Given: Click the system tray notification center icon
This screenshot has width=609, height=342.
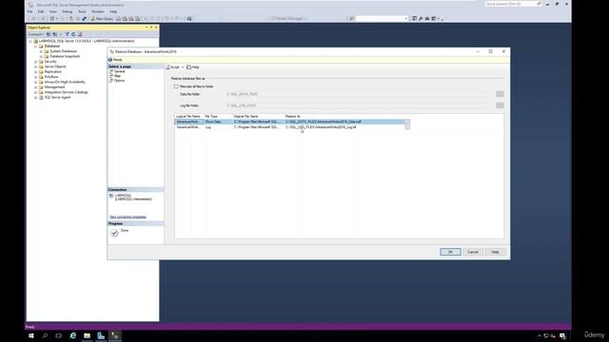Looking at the screenshot, I should 562,335.
